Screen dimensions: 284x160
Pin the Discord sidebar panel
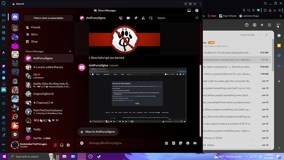(x=195, y=4)
